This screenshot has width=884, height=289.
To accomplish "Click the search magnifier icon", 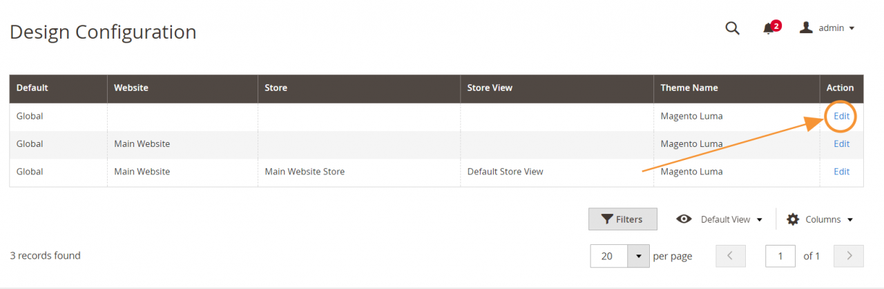I will (732, 28).
